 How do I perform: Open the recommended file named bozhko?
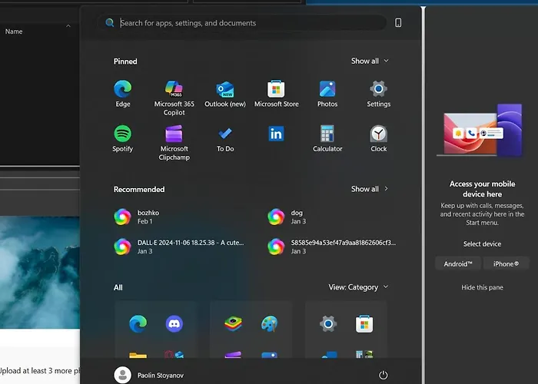[148, 217]
